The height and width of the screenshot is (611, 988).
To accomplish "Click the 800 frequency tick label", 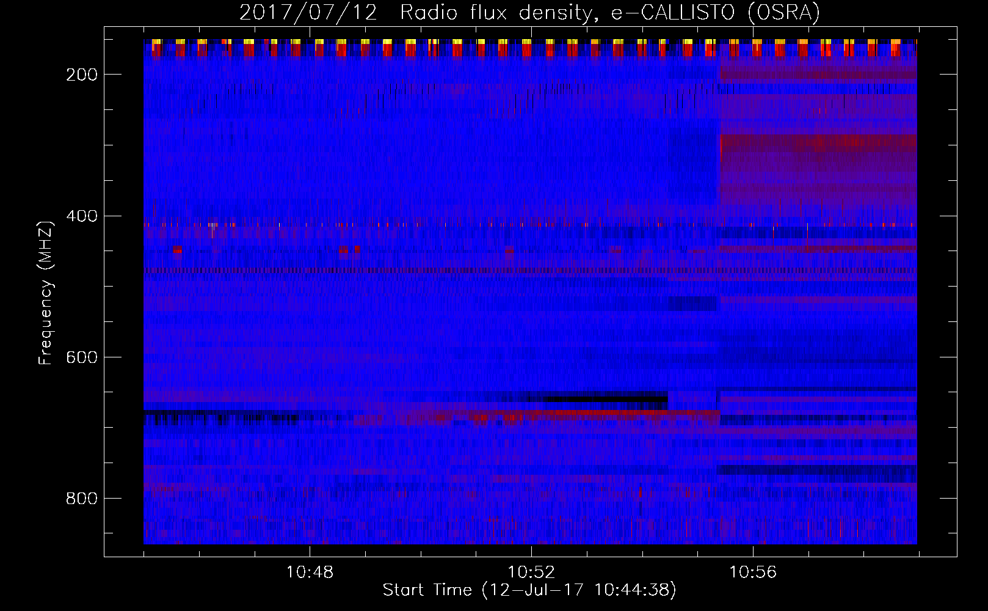I will (x=82, y=499).
